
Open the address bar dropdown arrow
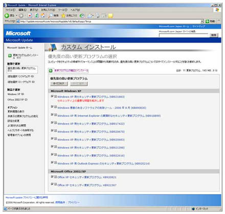pyautogui.click(x=202, y=21)
